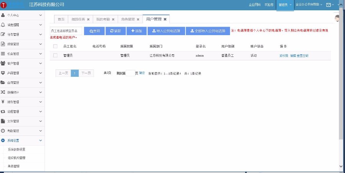This screenshot has width=345, height=173.
Task: Collapse 系统设置 using its chevron
Action: coord(41,140)
